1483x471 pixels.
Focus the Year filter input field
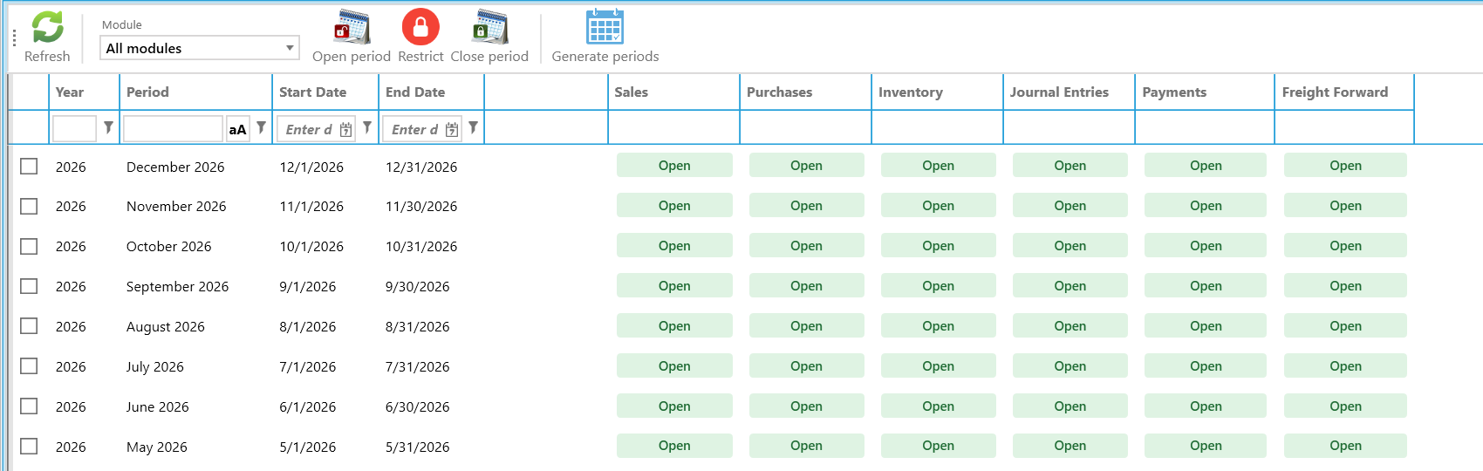74,129
